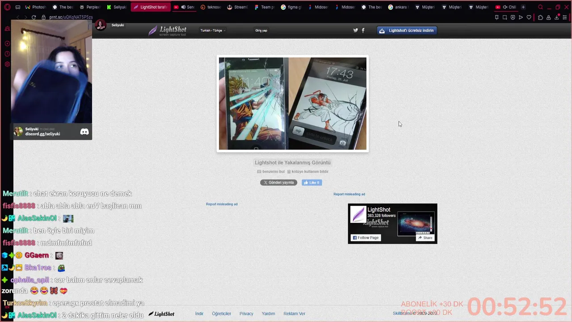Open the Privacy footer link
This screenshot has height=322, width=572.
pos(246,314)
